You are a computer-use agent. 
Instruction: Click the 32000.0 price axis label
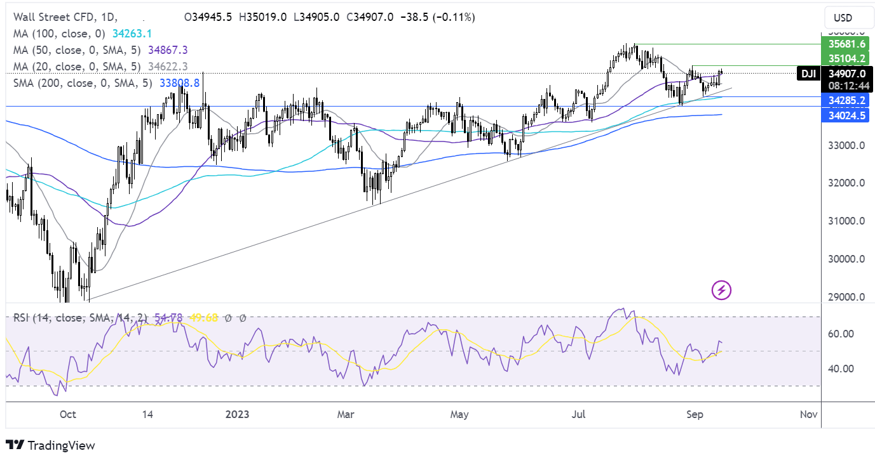[x=846, y=183]
